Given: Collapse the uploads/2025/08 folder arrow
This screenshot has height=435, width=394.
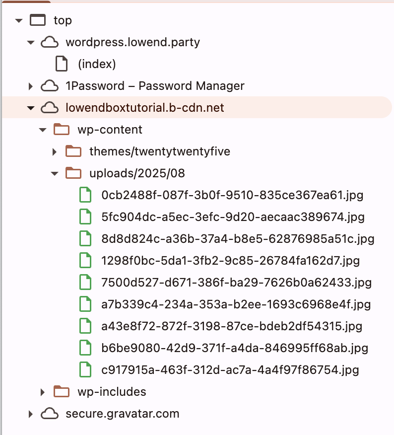Looking at the screenshot, I should tap(55, 173).
